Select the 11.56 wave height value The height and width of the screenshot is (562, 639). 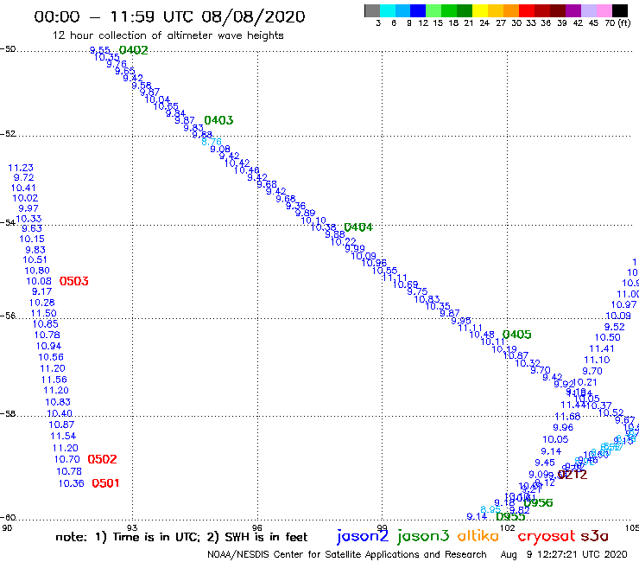pos(54,380)
